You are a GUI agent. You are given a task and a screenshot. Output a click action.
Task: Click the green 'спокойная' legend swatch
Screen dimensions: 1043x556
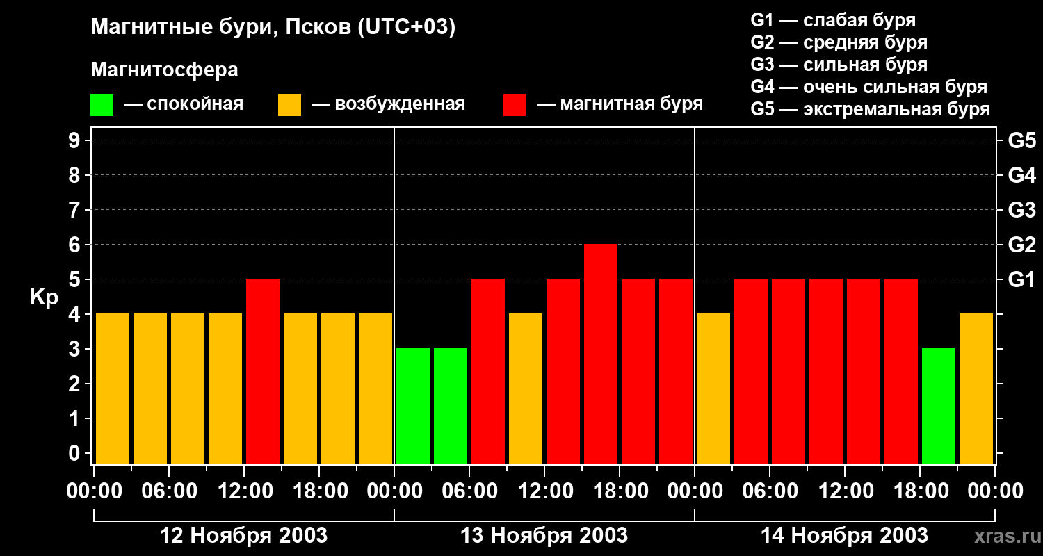pyautogui.click(x=102, y=105)
